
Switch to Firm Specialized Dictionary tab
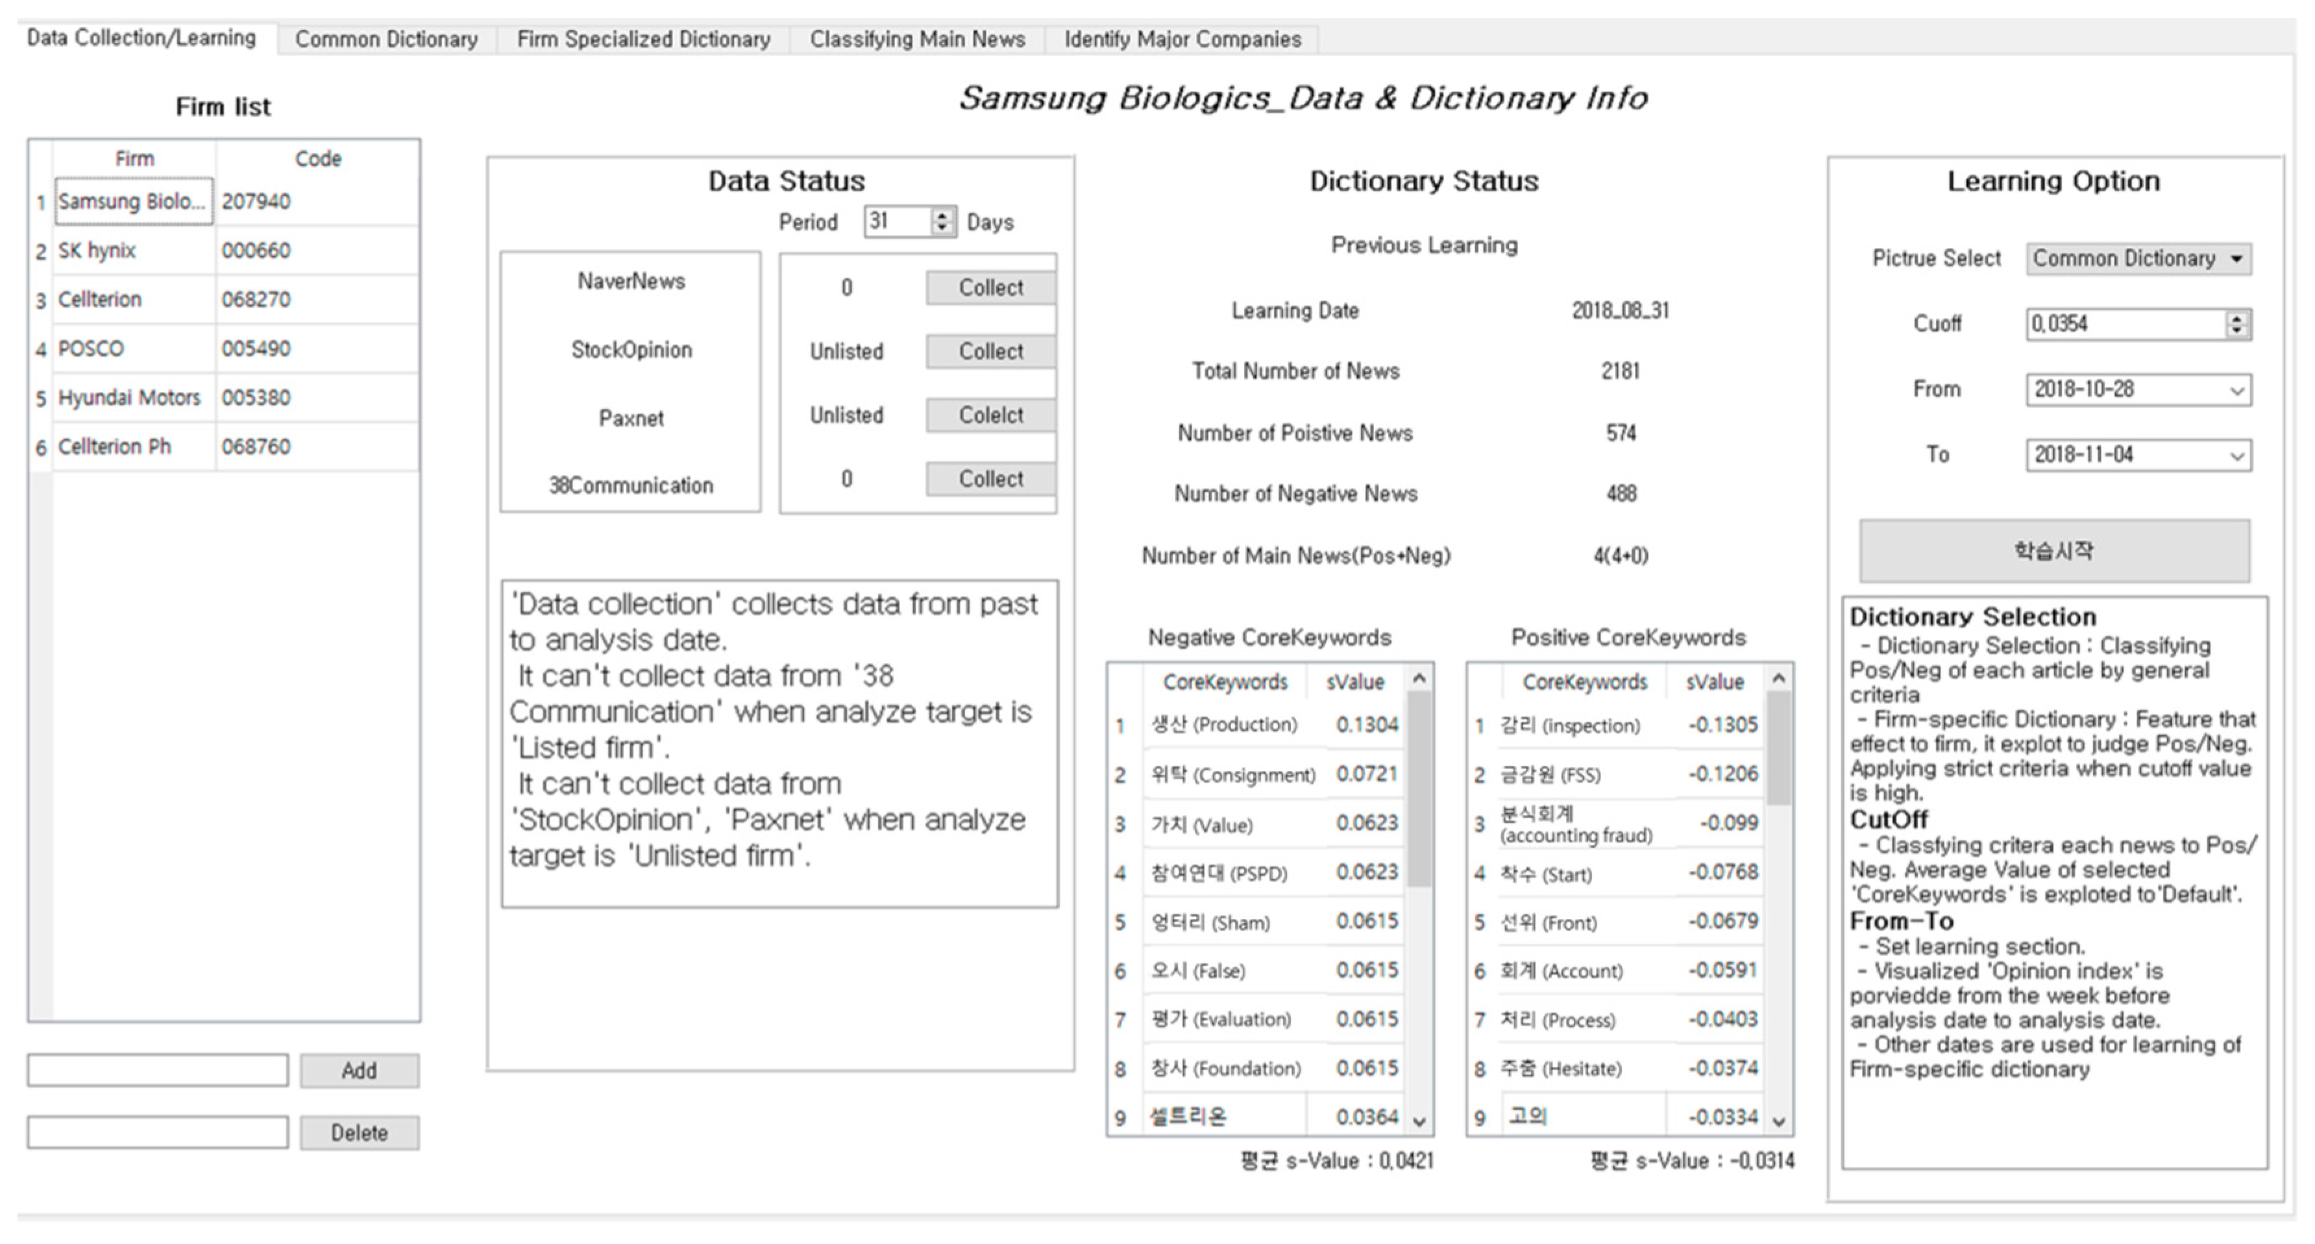(x=643, y=40)
